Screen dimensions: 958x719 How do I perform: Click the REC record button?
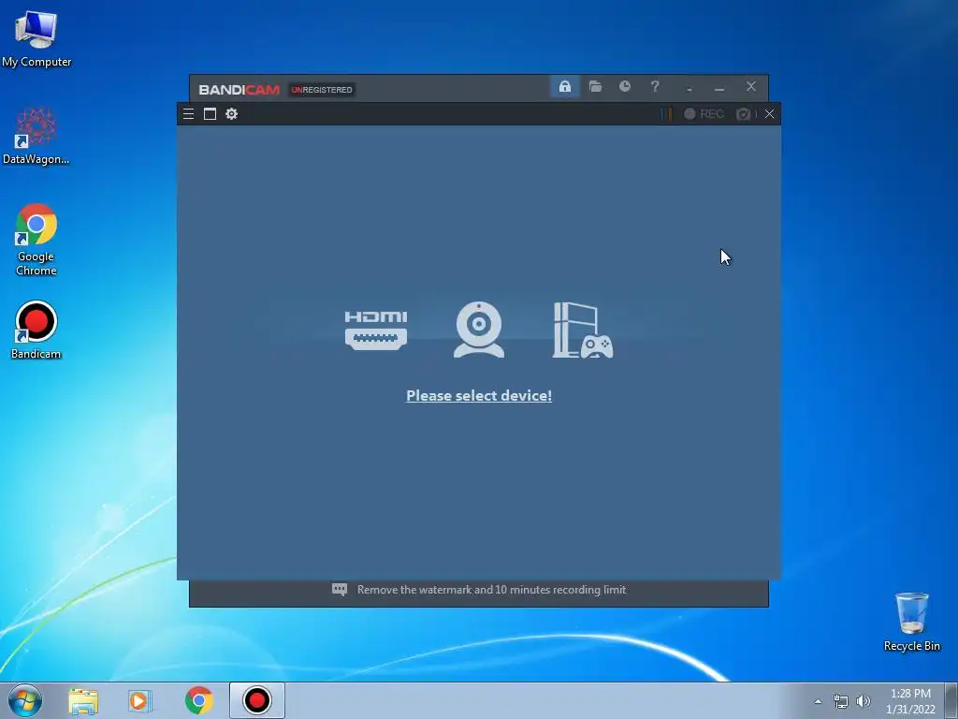704,113
